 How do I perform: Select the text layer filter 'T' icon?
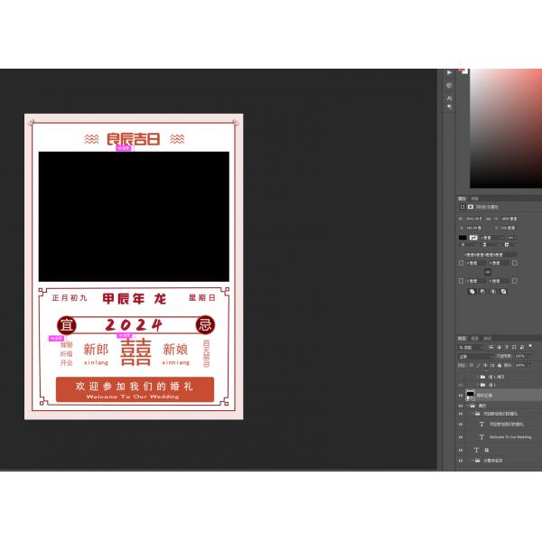(x=506, y=347)
